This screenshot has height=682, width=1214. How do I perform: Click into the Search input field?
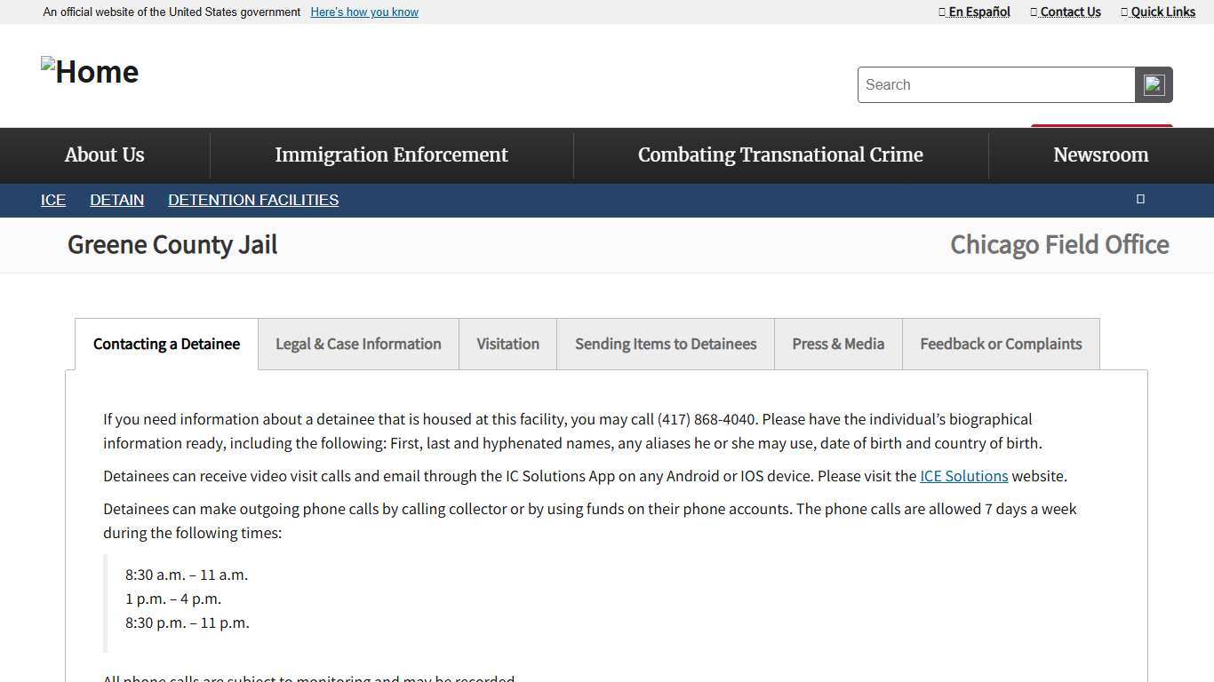[995, 85]
